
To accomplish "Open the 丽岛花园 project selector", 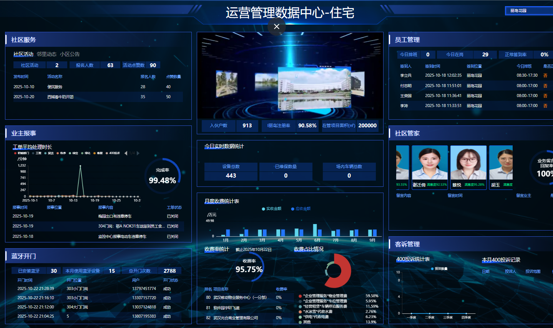I will (x=528, y=11).
